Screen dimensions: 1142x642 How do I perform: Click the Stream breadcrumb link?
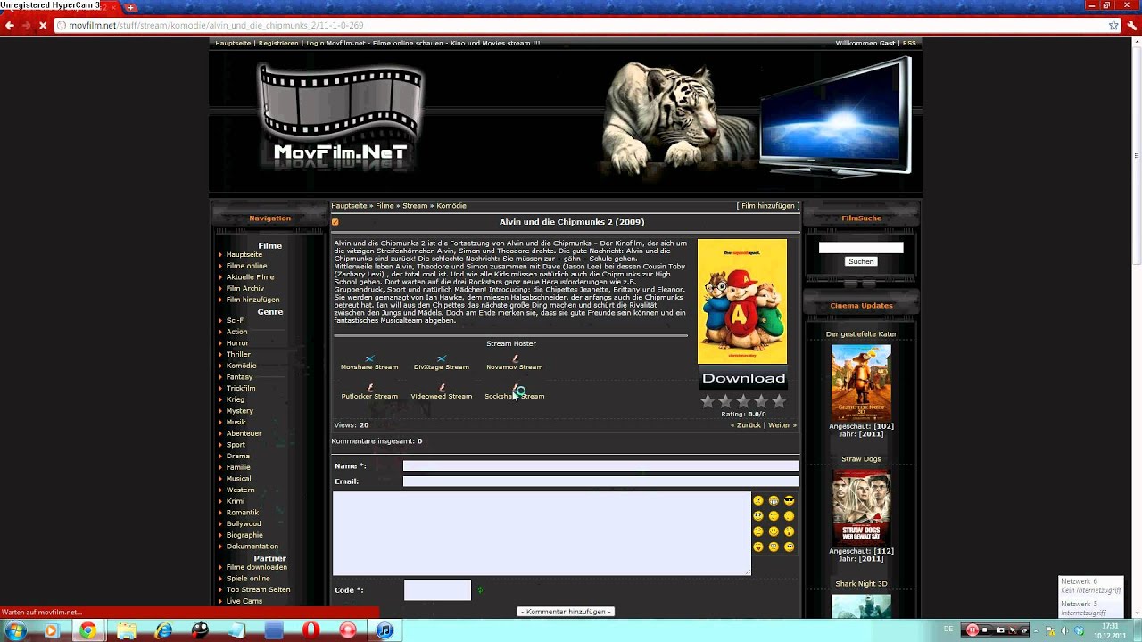tap(415, 206)
